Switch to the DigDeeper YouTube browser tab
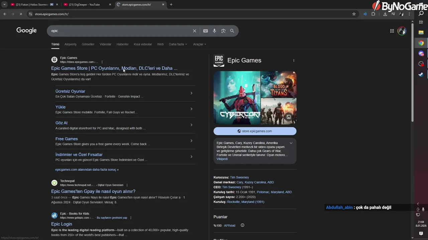Image resolution: width=428 pixels, height=240 pixels. [x=87, y=5]
